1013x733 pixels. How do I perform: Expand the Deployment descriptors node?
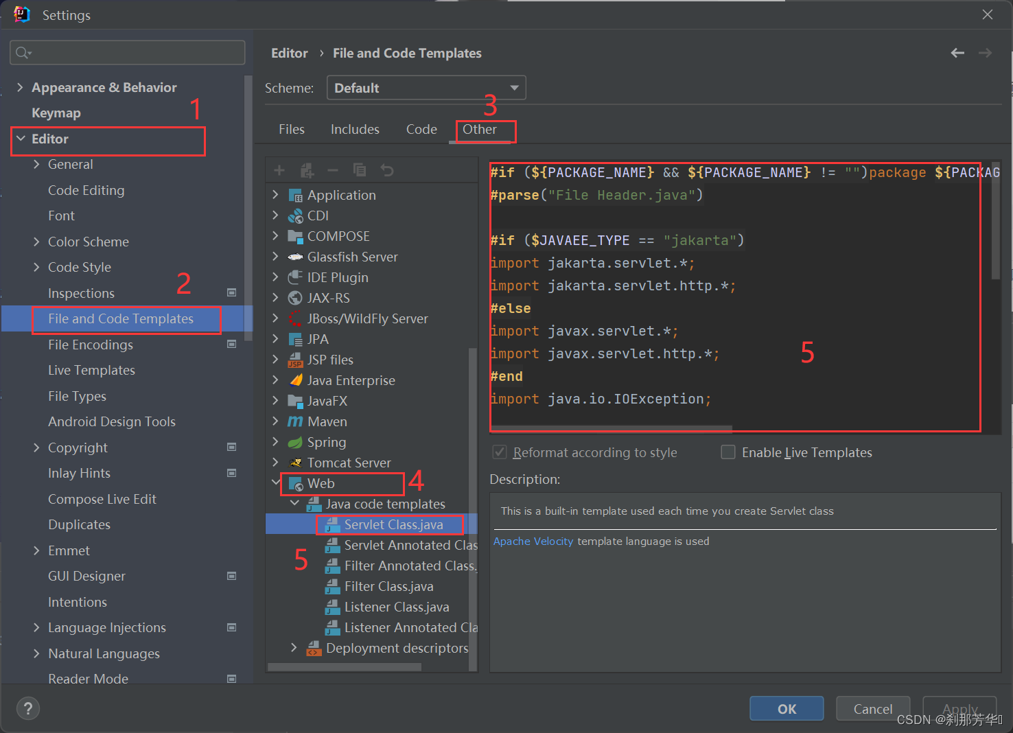(x=294, y=648)
